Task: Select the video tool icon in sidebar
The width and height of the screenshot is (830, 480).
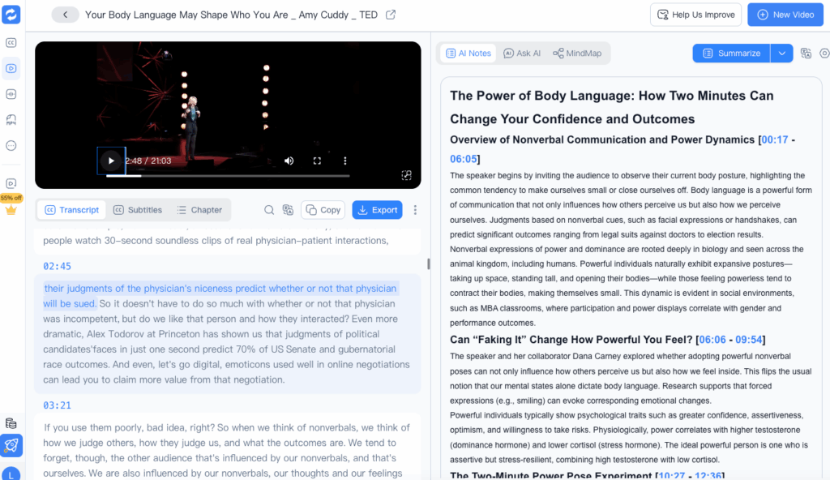Action: point(11,68)
